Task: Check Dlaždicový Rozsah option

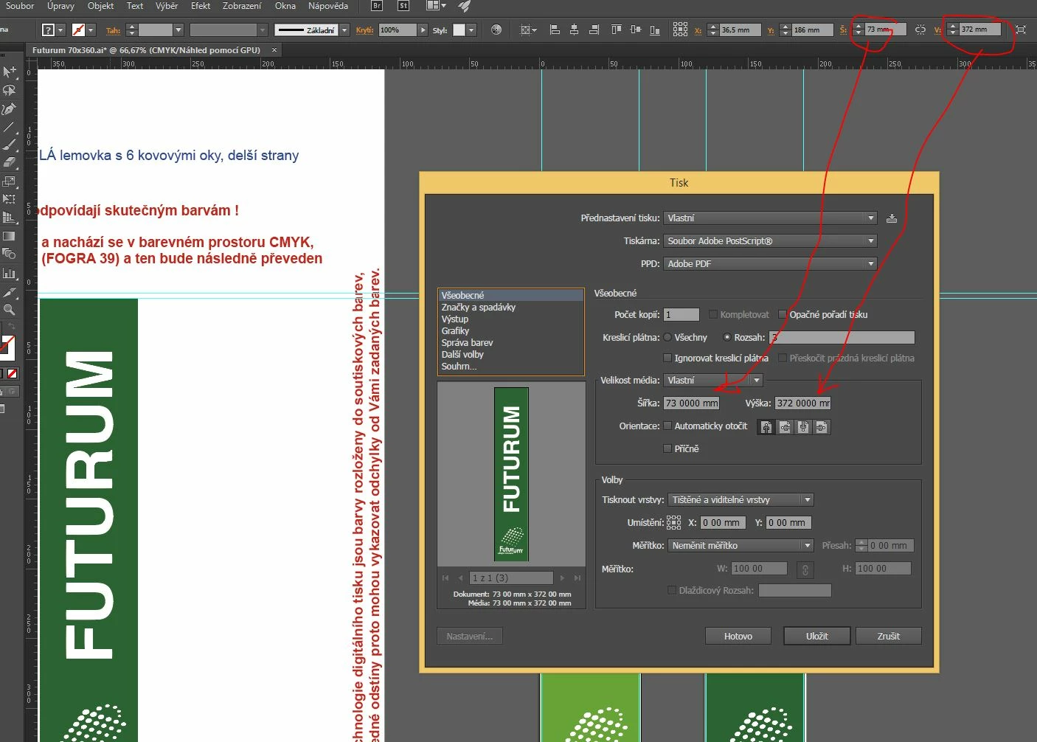Action: pyautogui.click(x=672, y=590)
